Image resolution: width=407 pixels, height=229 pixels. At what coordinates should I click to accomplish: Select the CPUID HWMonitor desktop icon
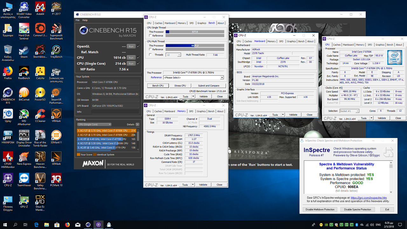(x=8, y=160)
